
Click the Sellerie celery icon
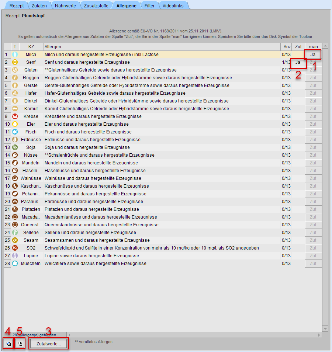pyautogui.click(x=15, y=233)
